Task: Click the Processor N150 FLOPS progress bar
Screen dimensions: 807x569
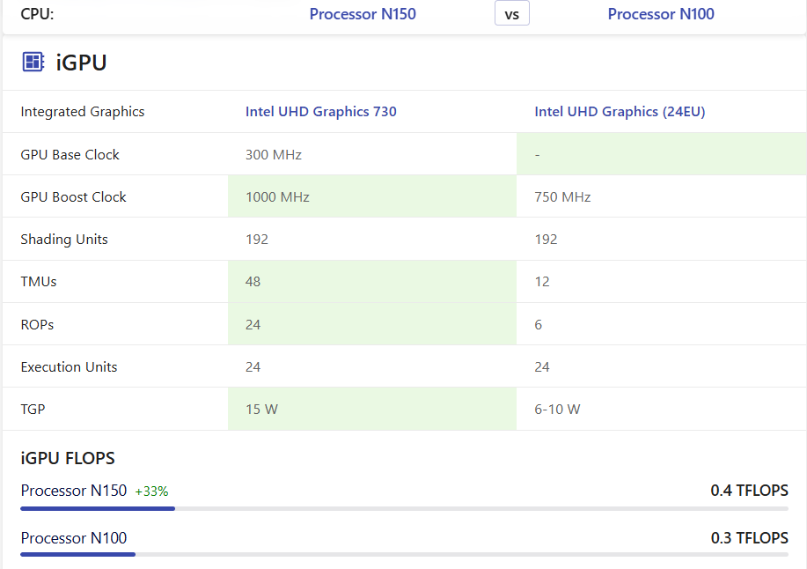Action: point(404,509)
